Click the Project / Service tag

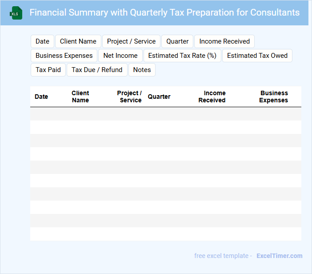click(x=132, y=41)
